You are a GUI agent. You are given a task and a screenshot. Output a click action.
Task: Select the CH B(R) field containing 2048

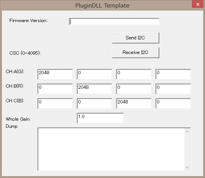point(94,89)
